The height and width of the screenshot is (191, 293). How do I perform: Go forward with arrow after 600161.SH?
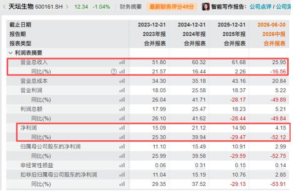[67, 7]
